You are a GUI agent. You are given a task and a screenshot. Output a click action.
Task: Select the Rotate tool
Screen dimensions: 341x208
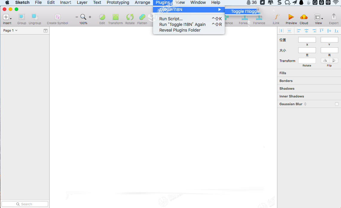click(130, 17)
